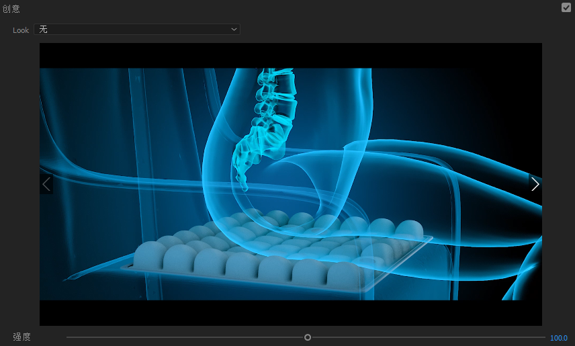
Task: Click the 强度 slider handle
Action: (x=308, y=337)
